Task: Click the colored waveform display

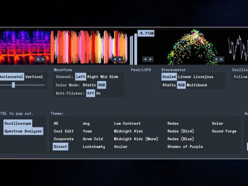Action: (x=89, y=47)
